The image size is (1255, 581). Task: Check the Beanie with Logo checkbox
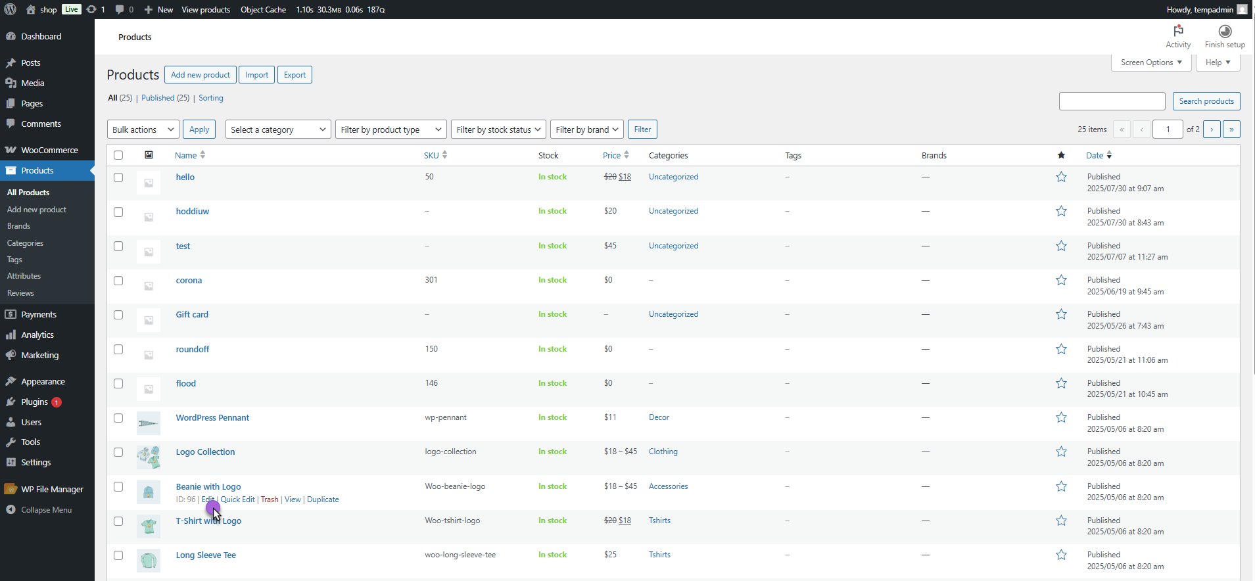pyautogui.click(x=118, y=486)
